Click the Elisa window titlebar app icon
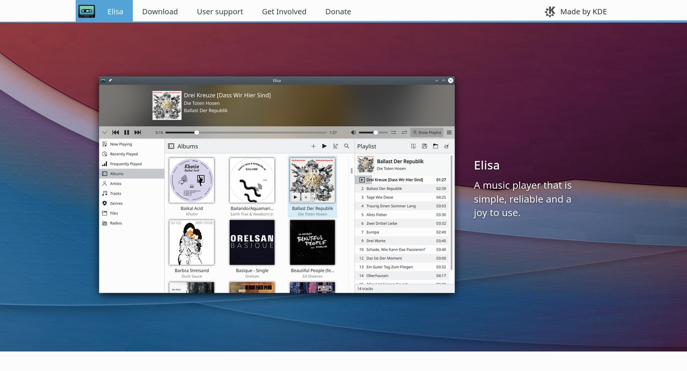 (x=103, y=80)
